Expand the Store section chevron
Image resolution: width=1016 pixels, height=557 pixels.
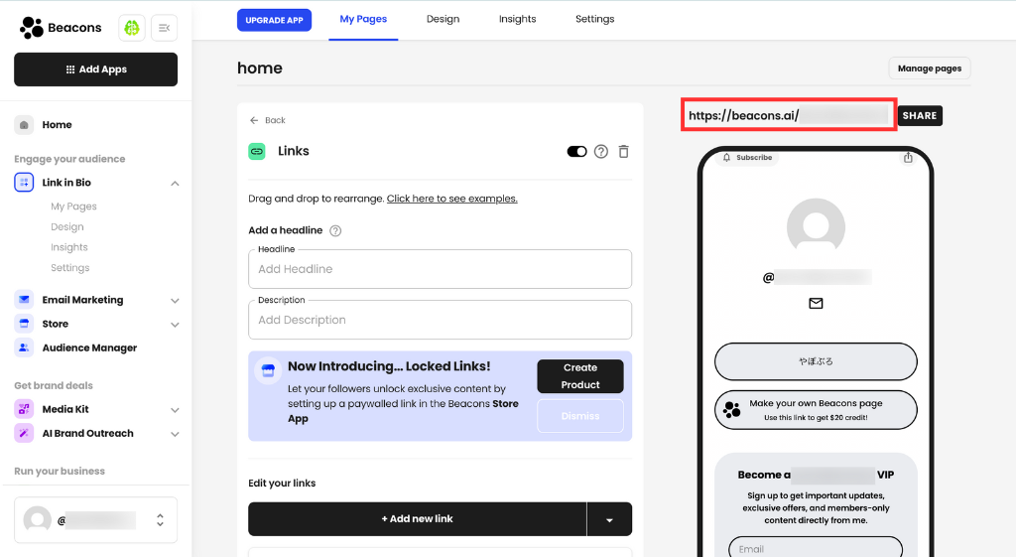(x=175, y=325)
